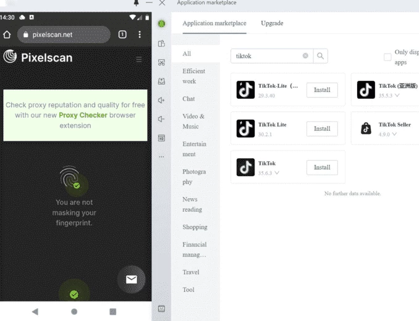Tap the Android back button
Screen dimensions: 419x321
(35, 311)
